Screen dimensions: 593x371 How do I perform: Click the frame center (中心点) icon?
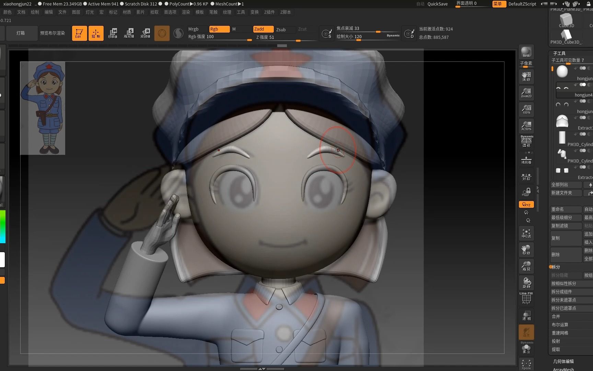tap(526, 234)
